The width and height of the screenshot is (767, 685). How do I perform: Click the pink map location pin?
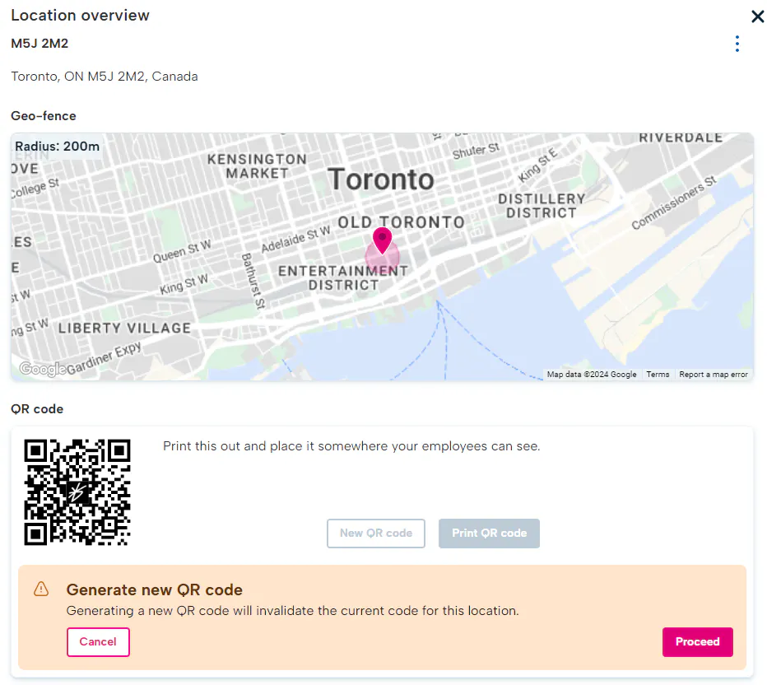coord(382,240)
